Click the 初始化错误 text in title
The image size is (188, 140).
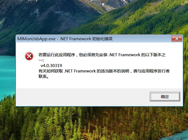pyautogui.click(x=102, y=39)
